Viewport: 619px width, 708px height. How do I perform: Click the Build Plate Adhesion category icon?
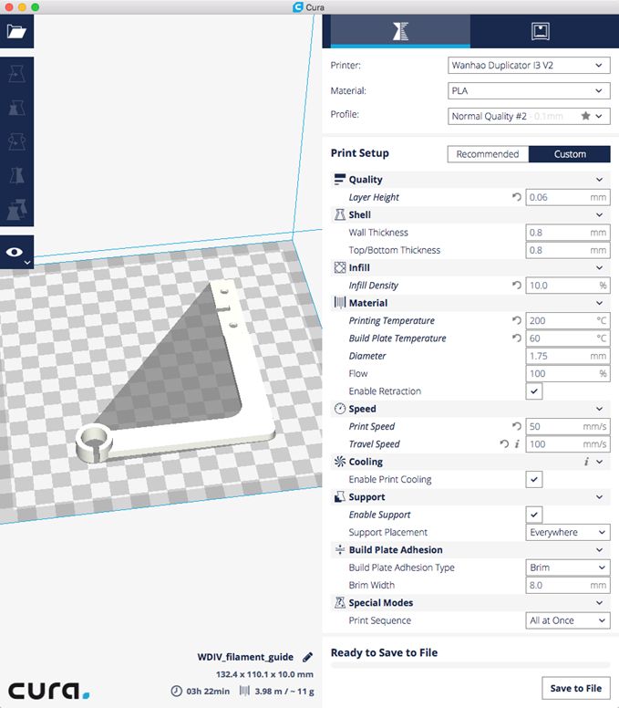pyautogui.click(x=340, y=549)
